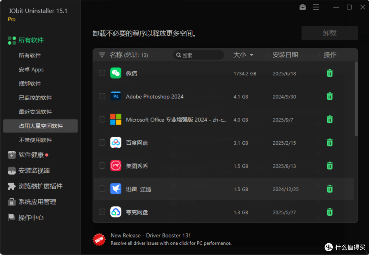Click the 操作 column header
The height and width of the screenshot is (255, 369).
tap(330, 55)
